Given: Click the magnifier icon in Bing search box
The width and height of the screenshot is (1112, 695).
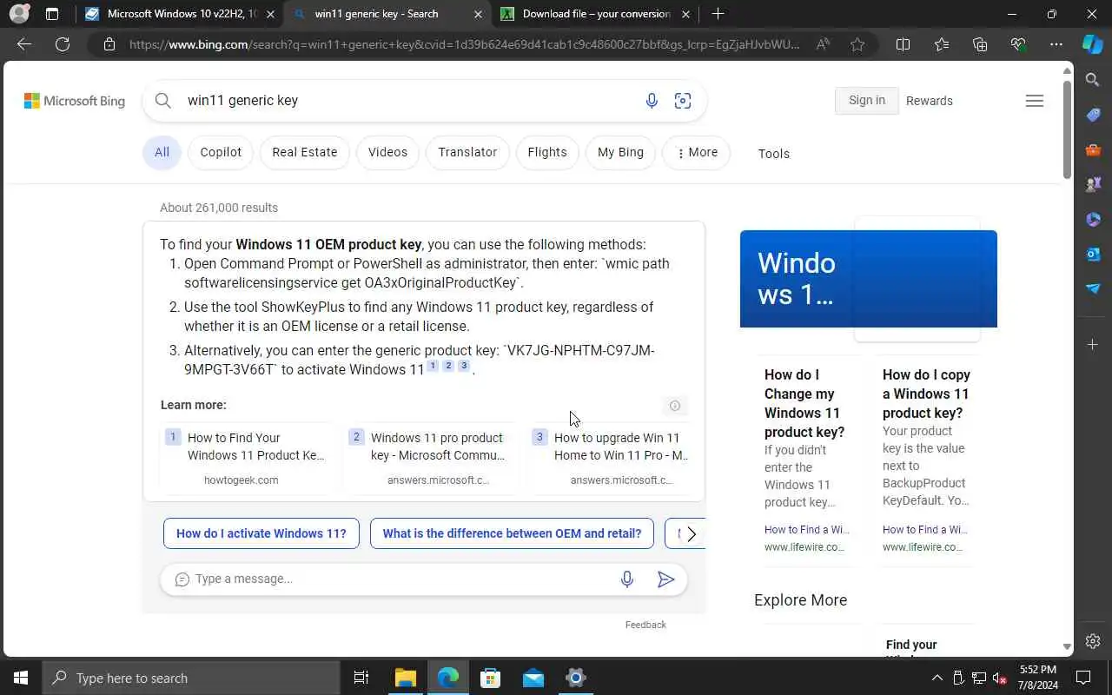Looking at the screenshot, I should point(162,101).
